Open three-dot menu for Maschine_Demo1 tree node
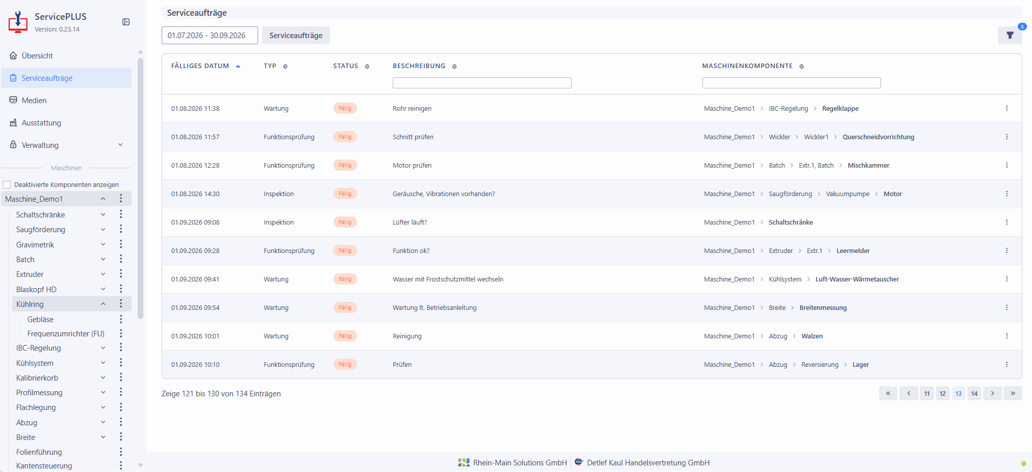This screenshot has height=472, width=1032. click(121, 199)
